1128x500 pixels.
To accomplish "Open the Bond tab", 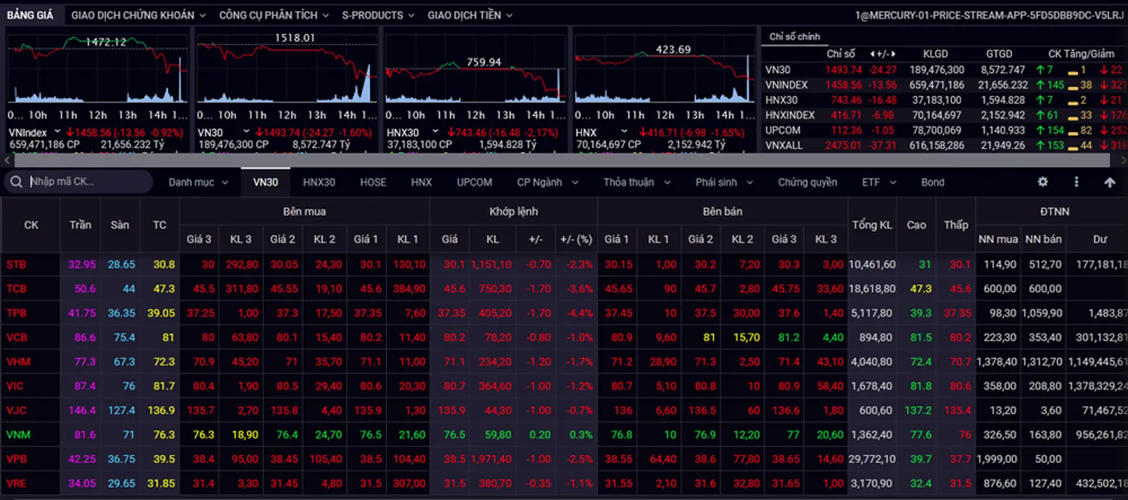I will point(932,183).
